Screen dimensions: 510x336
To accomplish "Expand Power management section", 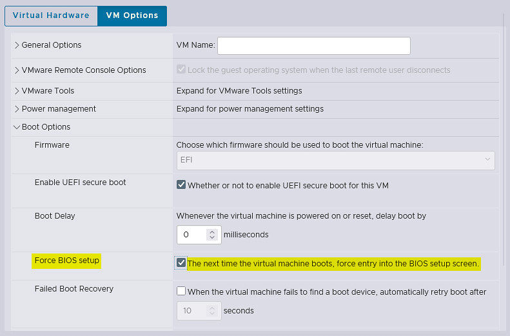I will (17, 109).
